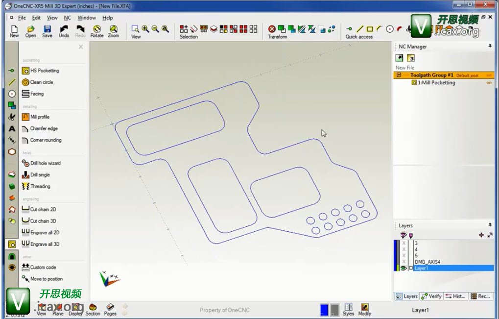
Task: Toggle visibility eye of Layer1
Action: click(404, 268)
